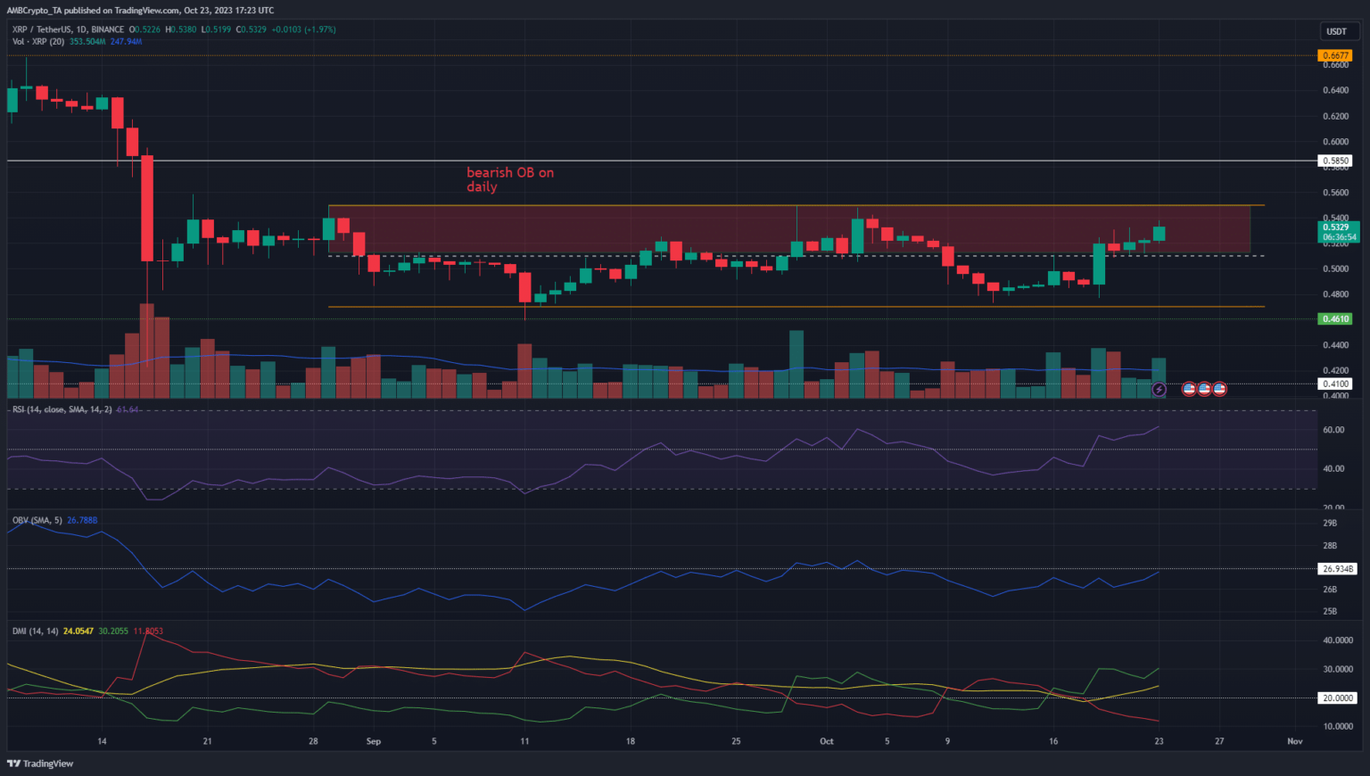
Task: Select the 'bearish OB on daily' text annotation
Action: (x=509, y=179)
